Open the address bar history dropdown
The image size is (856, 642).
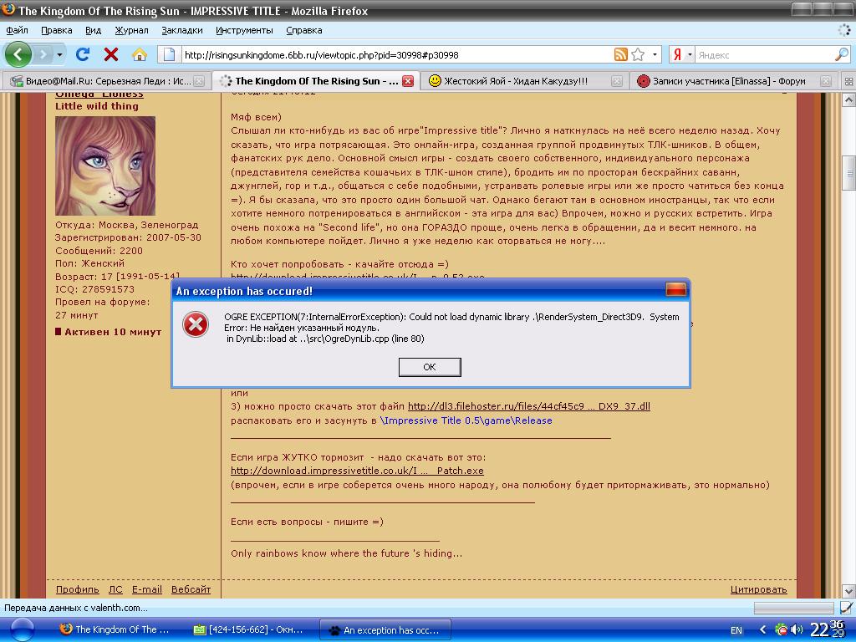point(655,54)
